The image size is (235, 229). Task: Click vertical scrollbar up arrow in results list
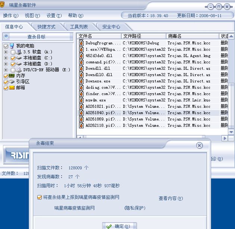point(231,36)
